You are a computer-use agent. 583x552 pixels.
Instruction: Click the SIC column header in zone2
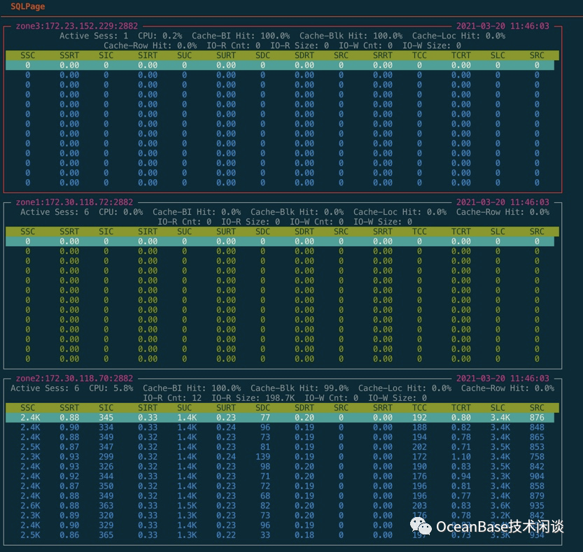point(106,408)
